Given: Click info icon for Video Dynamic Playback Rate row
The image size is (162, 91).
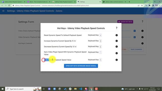Looking at the screenshot, I should (x=142, y=37).
